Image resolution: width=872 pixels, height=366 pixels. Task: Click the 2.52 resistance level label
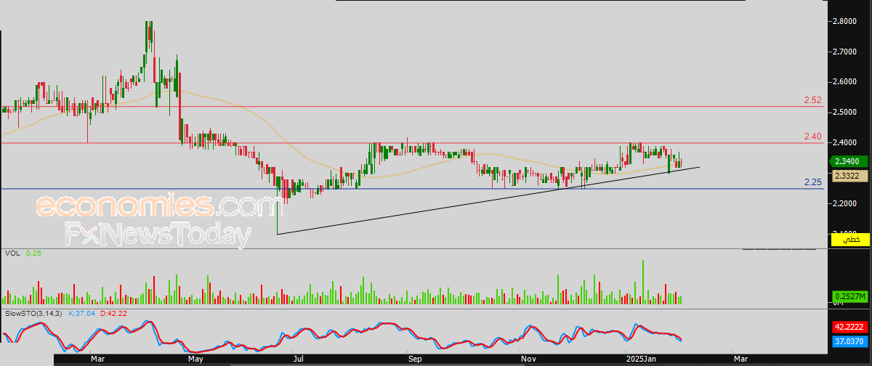(812, 99)
